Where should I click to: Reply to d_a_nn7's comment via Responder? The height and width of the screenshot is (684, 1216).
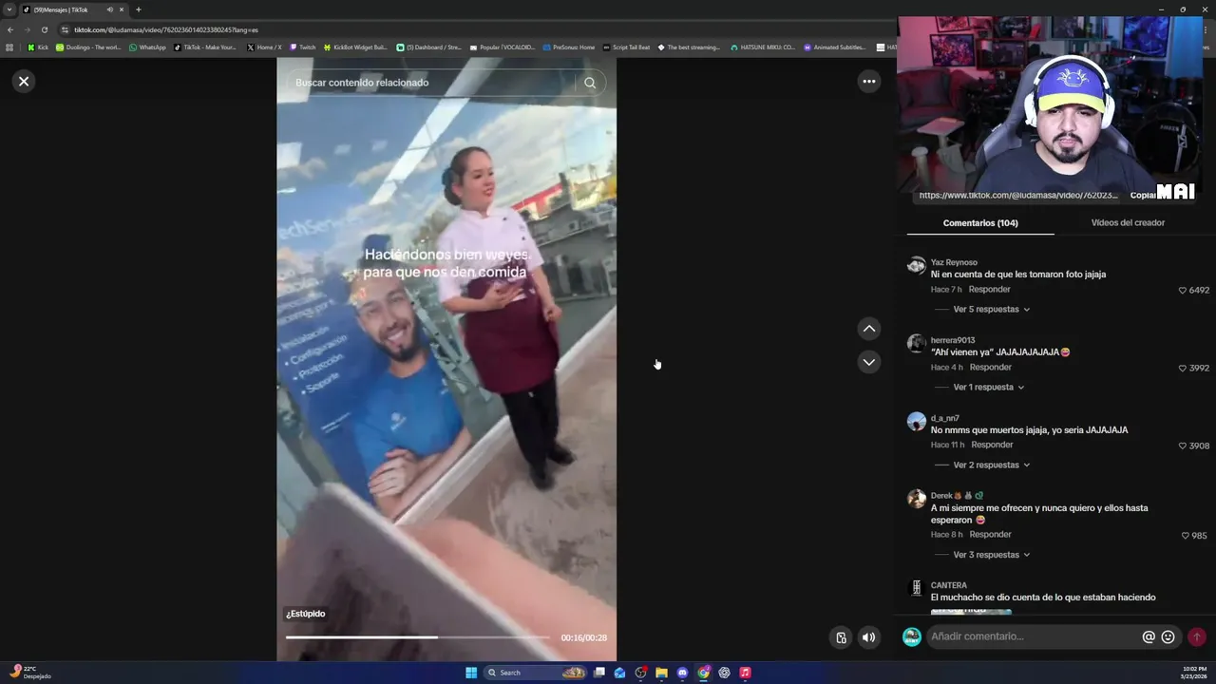click(x=992, y=445)
